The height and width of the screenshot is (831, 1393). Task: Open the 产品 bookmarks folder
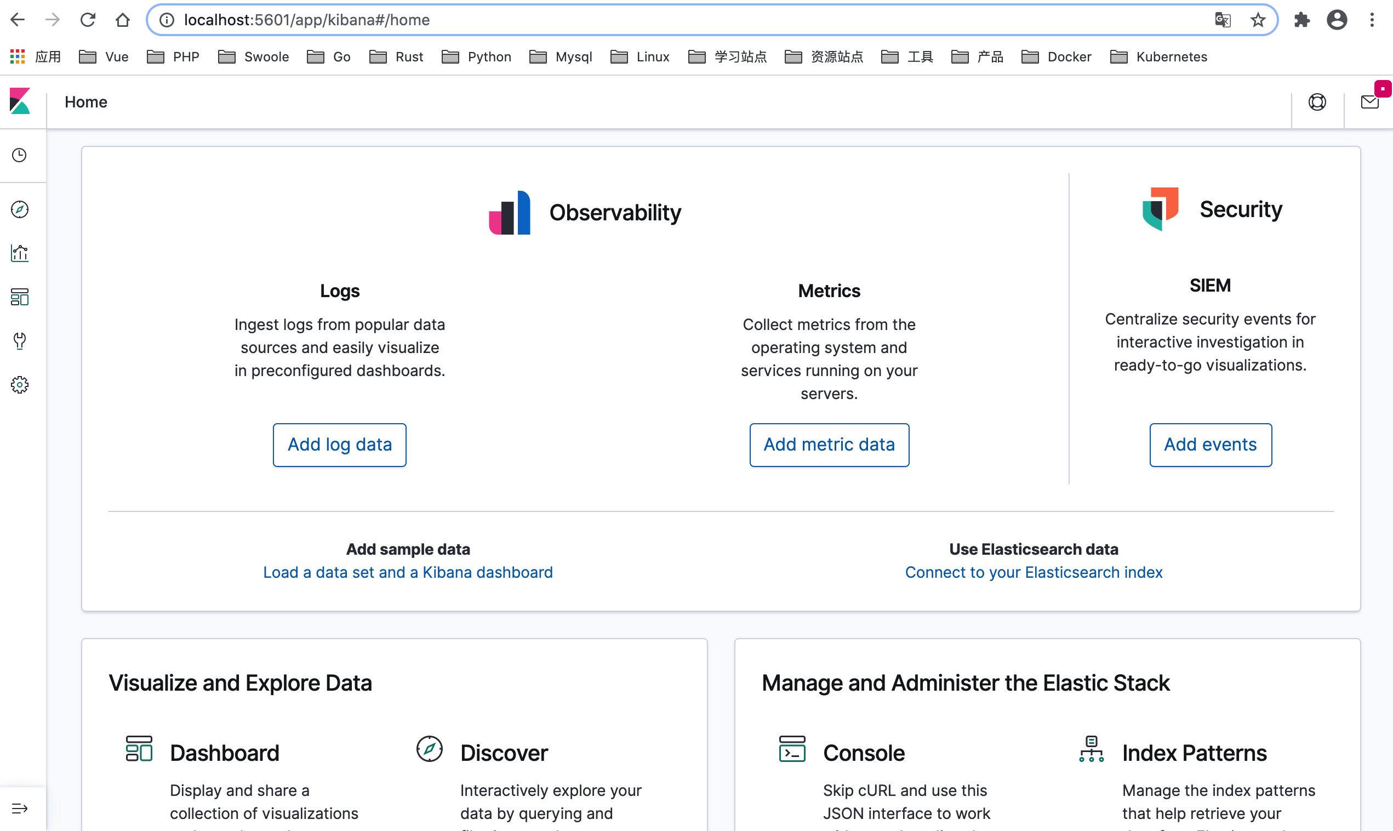pos(977,56)
